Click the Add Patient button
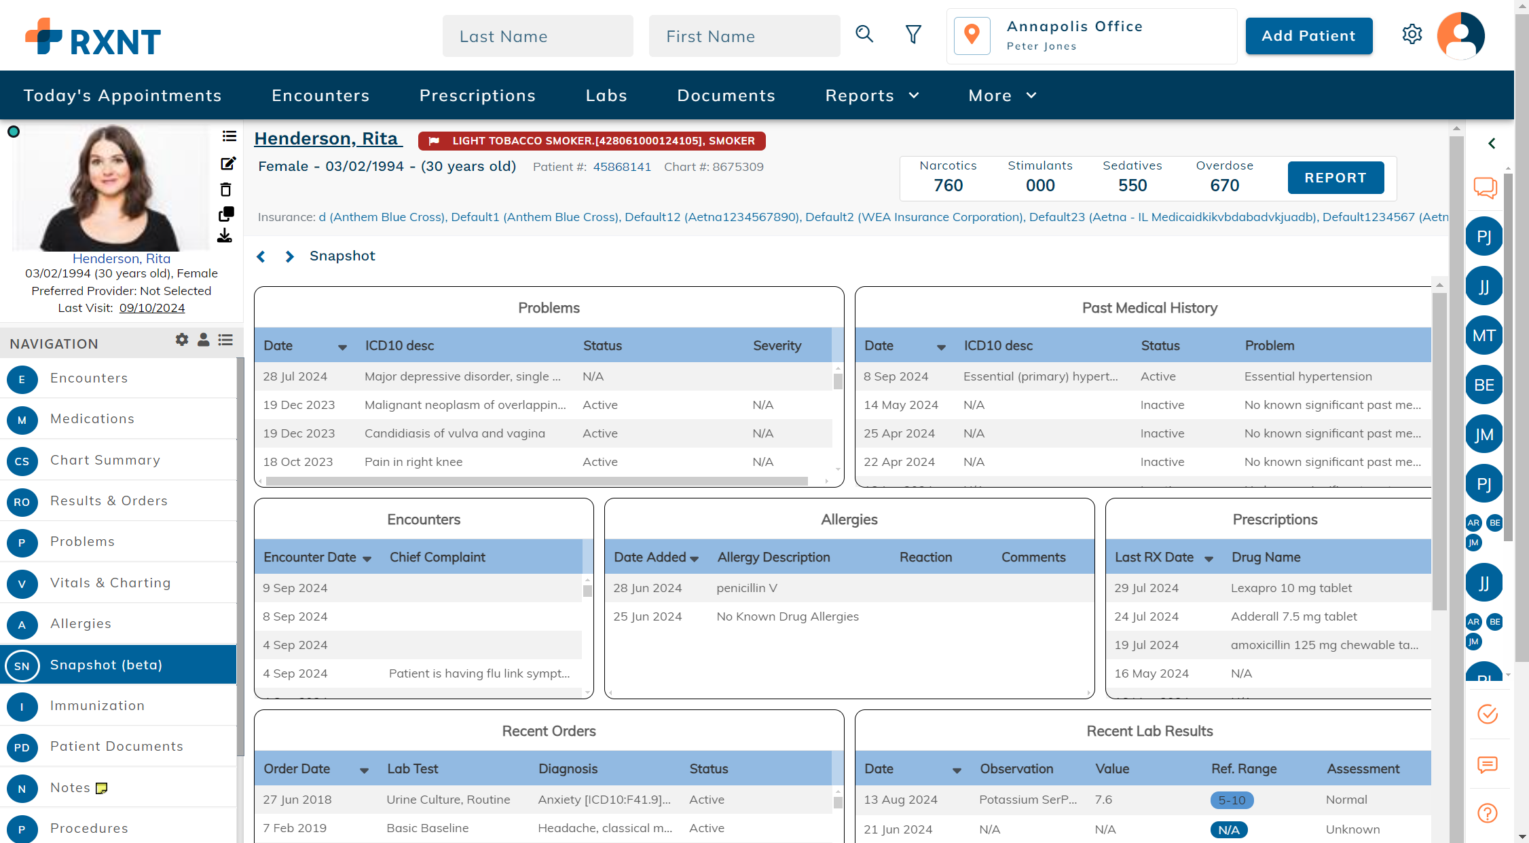The image size is (1529, 843). click(1308, 36)
